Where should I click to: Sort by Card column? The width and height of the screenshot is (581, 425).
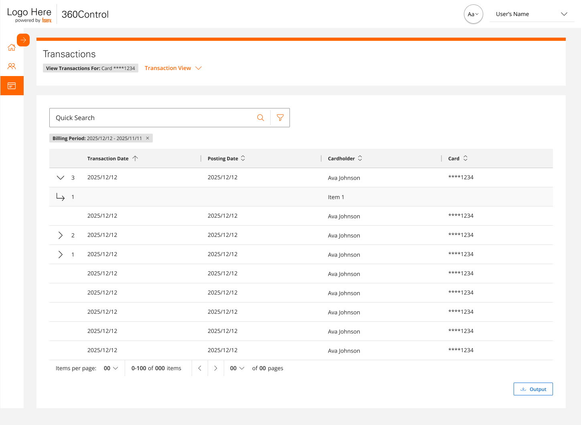point(466,158)
